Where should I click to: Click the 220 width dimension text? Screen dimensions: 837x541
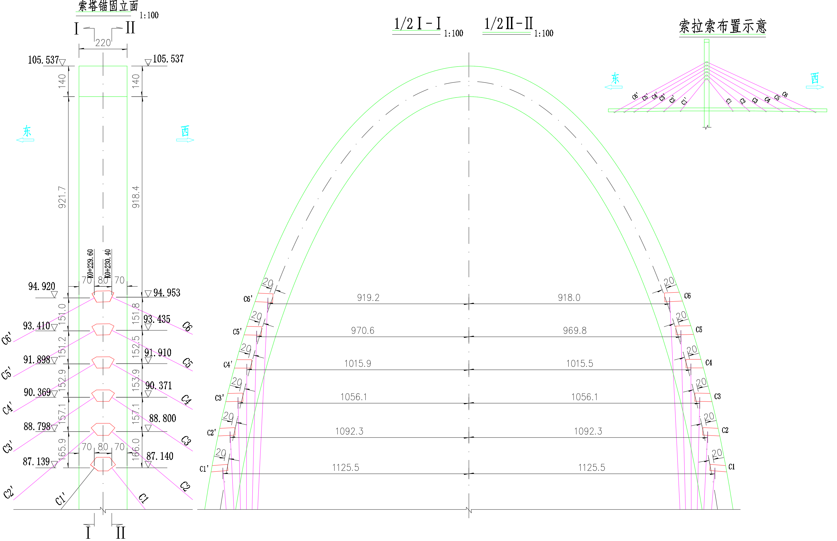point(103,43)
